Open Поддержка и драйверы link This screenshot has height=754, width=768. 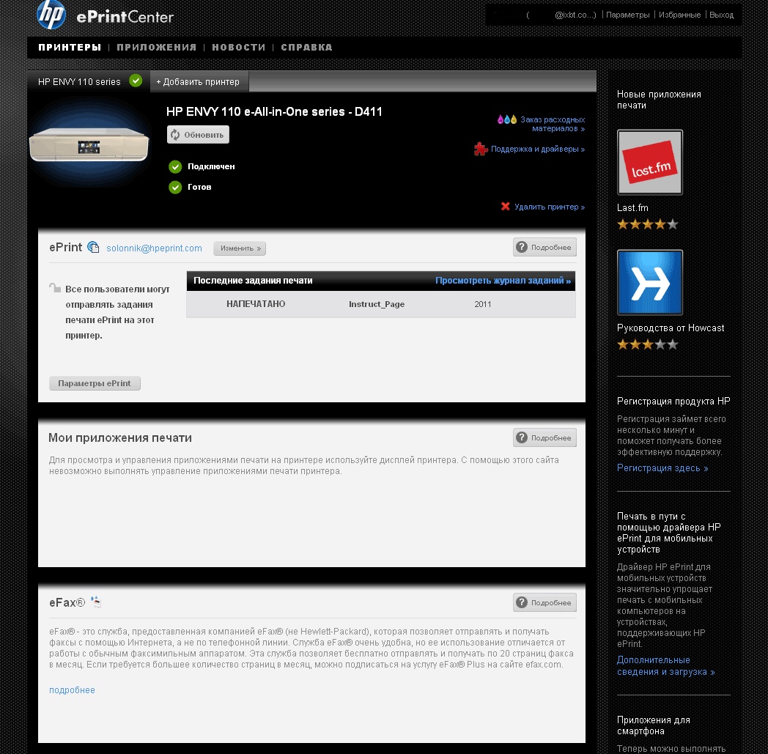tap(538, 149)
